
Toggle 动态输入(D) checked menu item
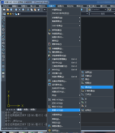(x=64, y=73)
